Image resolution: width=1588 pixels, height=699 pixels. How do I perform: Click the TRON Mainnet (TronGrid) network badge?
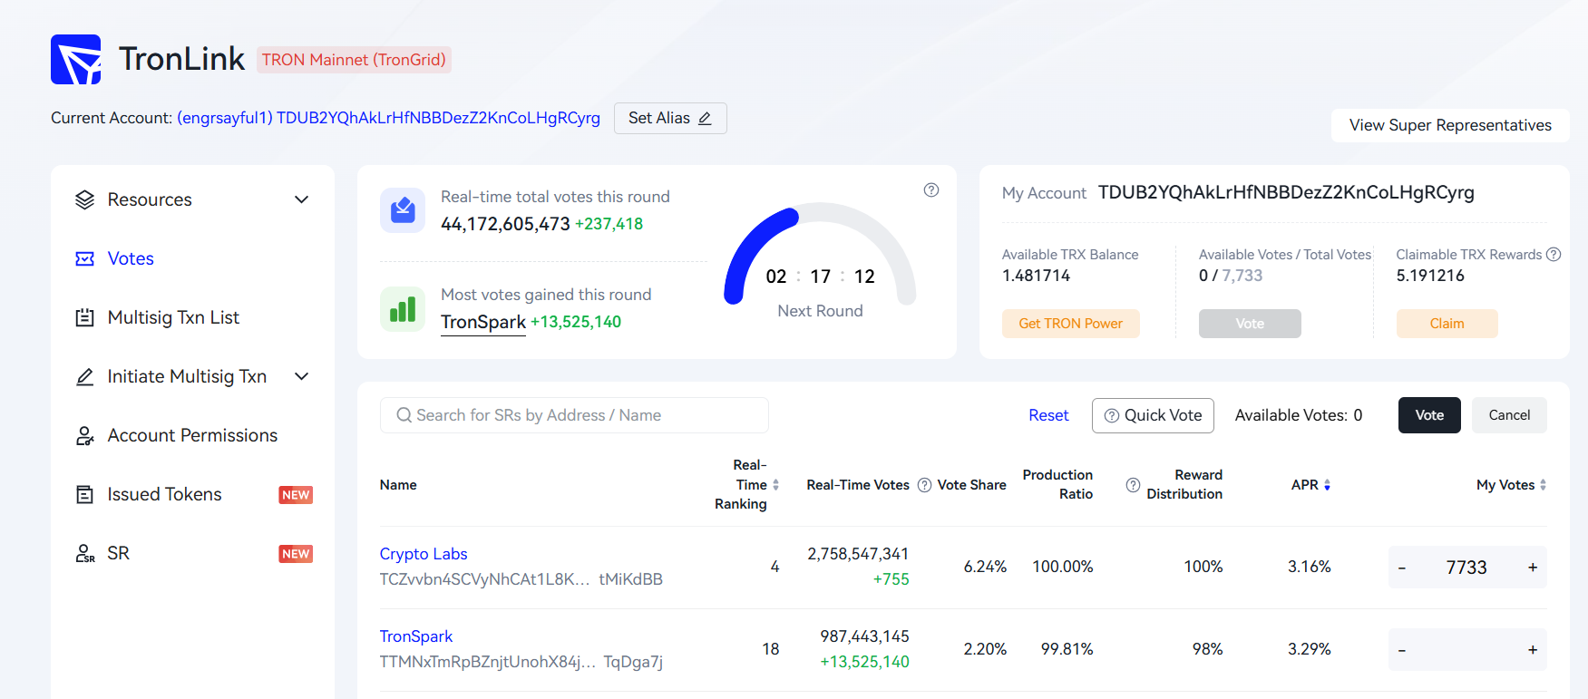(354, 60)
